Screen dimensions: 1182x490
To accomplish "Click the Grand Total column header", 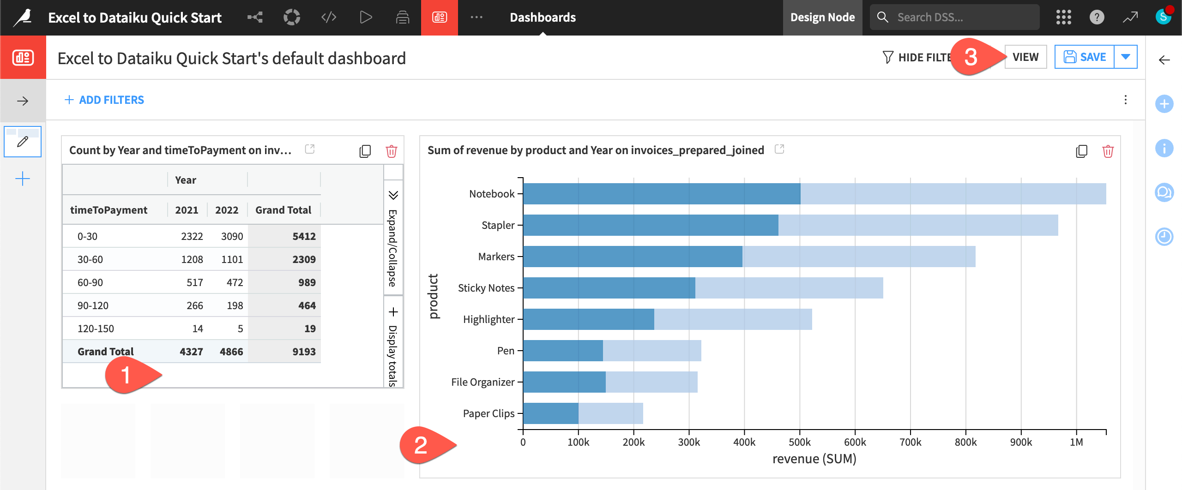I will pos(283,210).
